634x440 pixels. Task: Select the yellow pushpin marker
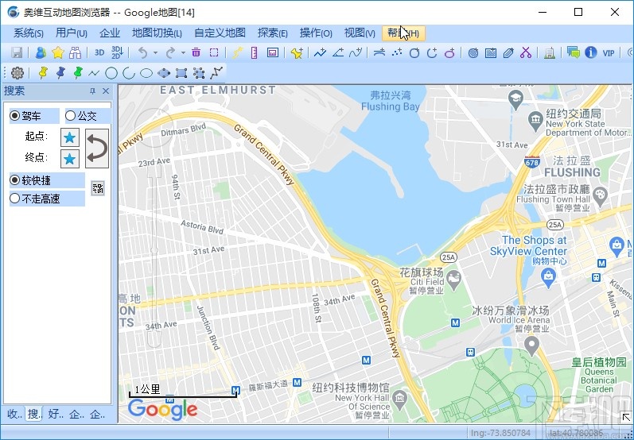pos(43,72)
